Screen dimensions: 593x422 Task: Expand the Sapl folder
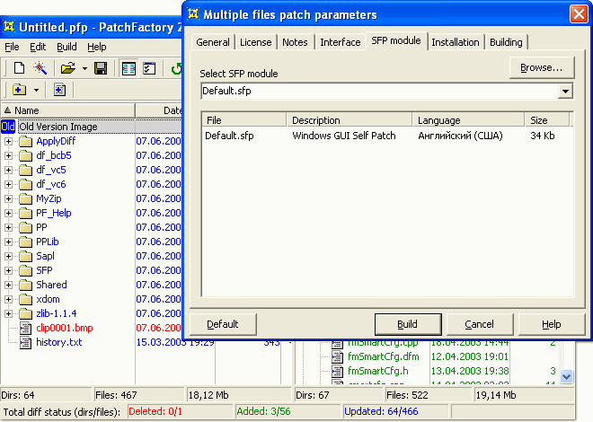point(9,256)
